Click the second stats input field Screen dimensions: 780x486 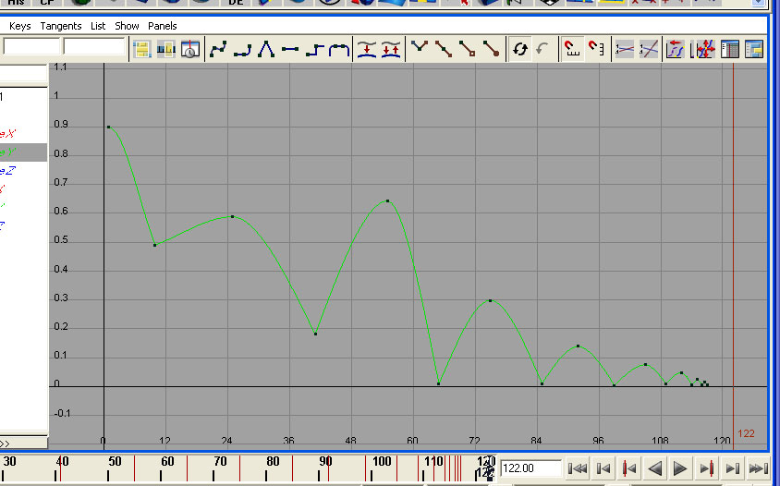93,47
